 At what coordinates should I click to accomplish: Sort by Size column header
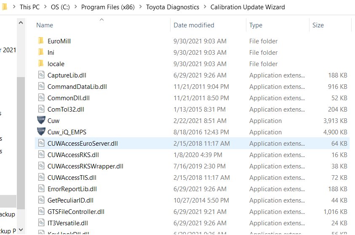pyautogui.click(x=318, y=25)
